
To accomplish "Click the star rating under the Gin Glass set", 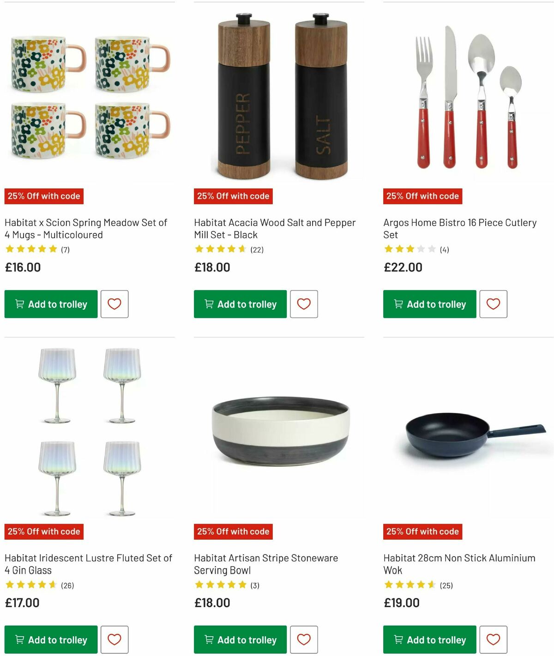I will click(x=31, y=584).
